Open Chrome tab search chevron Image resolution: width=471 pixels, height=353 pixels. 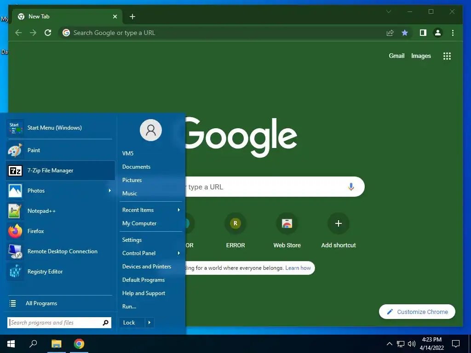[388, 11]
